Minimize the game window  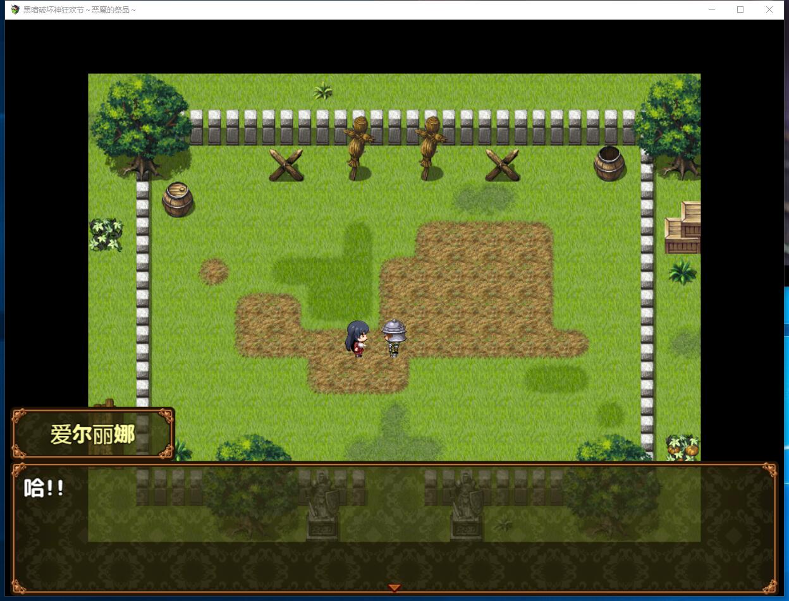pos(711,9)
